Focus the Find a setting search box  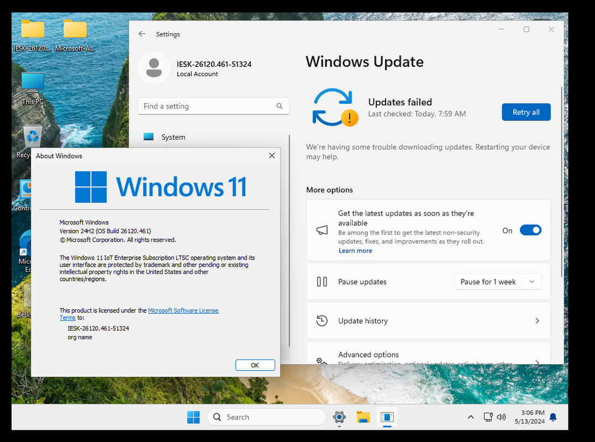tap(214, 106)
